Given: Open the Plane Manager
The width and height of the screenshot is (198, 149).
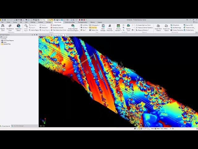Looking at the screenshot, I should [103, 27].
